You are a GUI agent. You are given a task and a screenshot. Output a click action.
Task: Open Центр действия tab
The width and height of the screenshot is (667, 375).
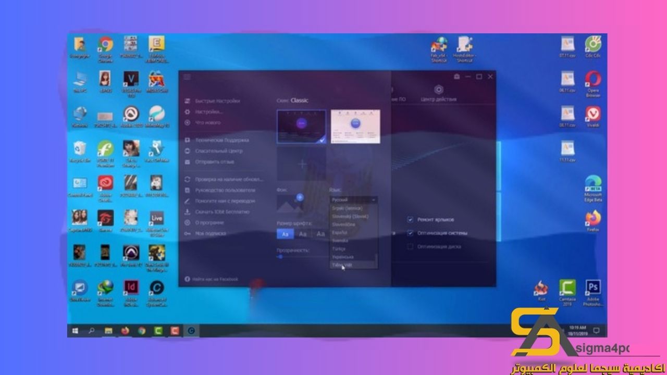[x=438, y=94]
